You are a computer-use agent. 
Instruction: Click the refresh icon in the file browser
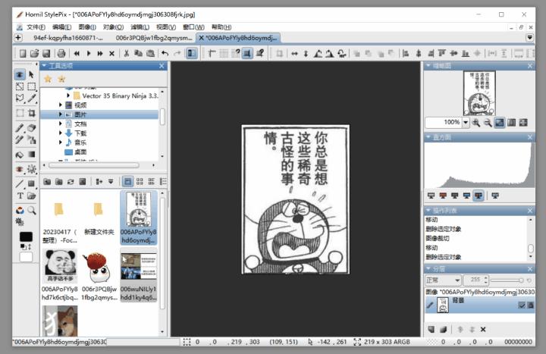coord(71,181)
